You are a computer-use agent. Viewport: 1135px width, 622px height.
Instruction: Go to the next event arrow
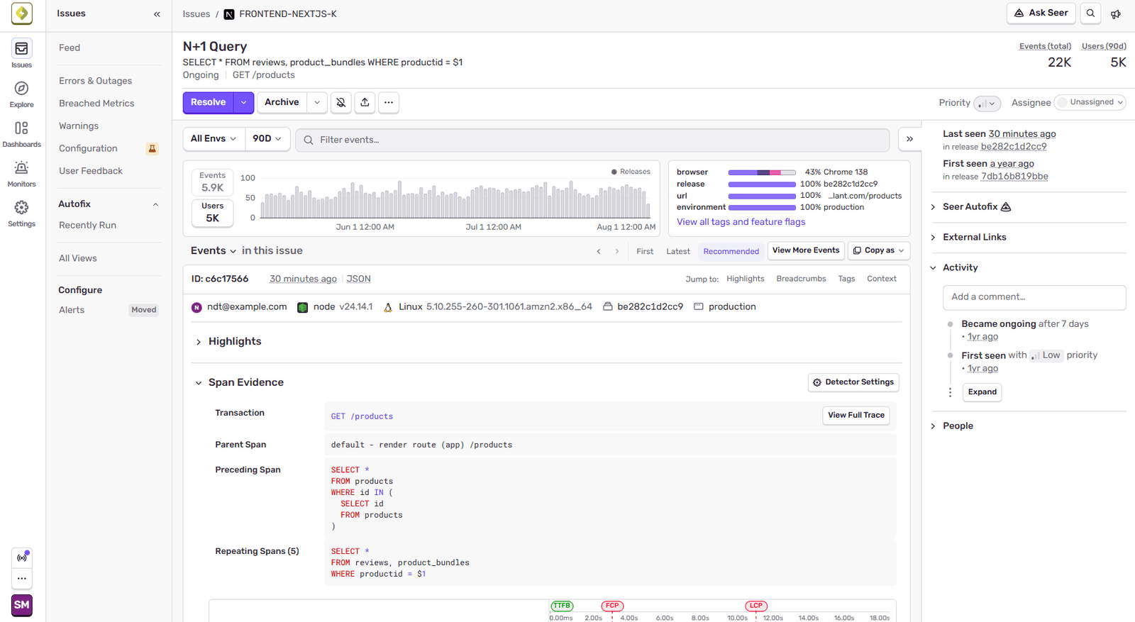(617, 251)
